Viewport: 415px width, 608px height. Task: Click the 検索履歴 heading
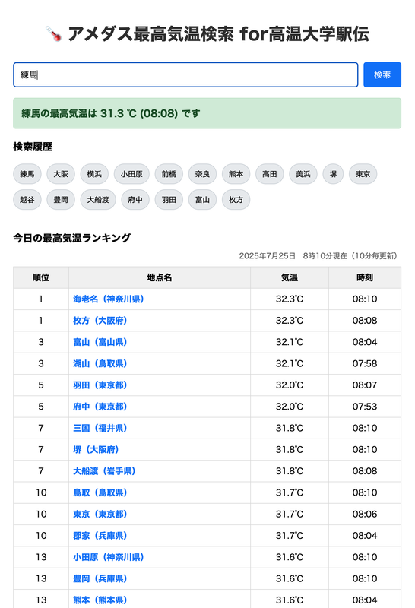(33, 147)
